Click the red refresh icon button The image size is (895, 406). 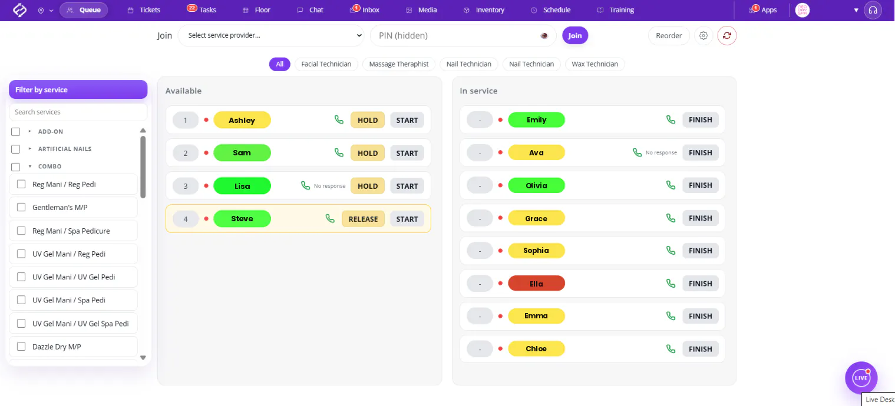pyautogui.click(x=727, y=36)
